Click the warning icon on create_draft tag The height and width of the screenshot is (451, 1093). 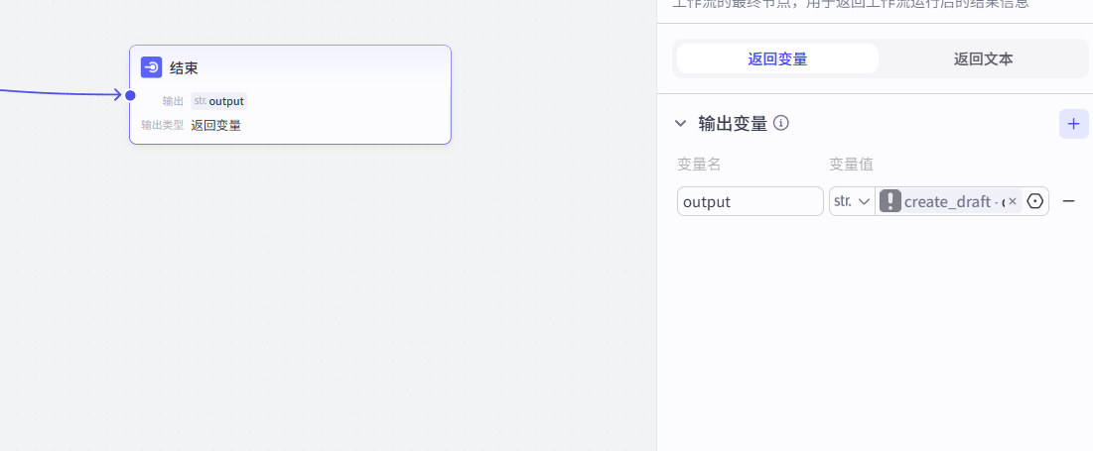pos(890,201)
